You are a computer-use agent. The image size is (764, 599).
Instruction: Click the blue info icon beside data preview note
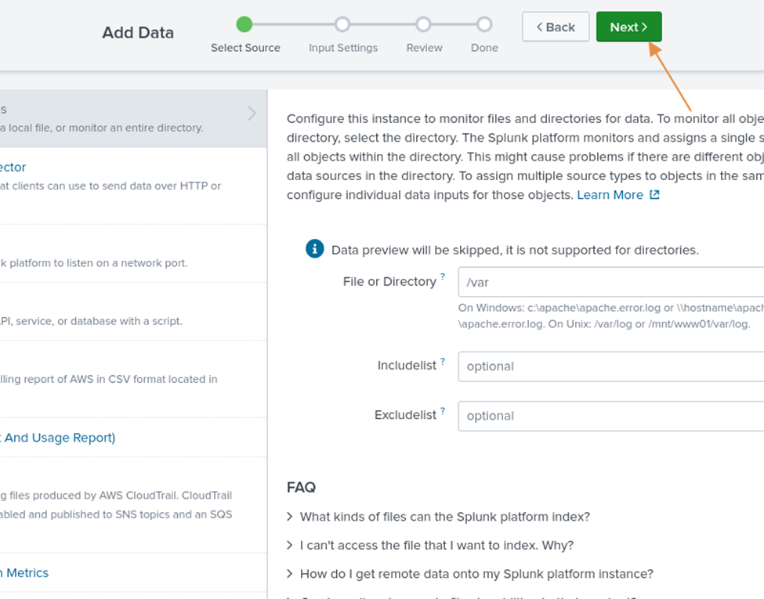click(x=314, y=248)
